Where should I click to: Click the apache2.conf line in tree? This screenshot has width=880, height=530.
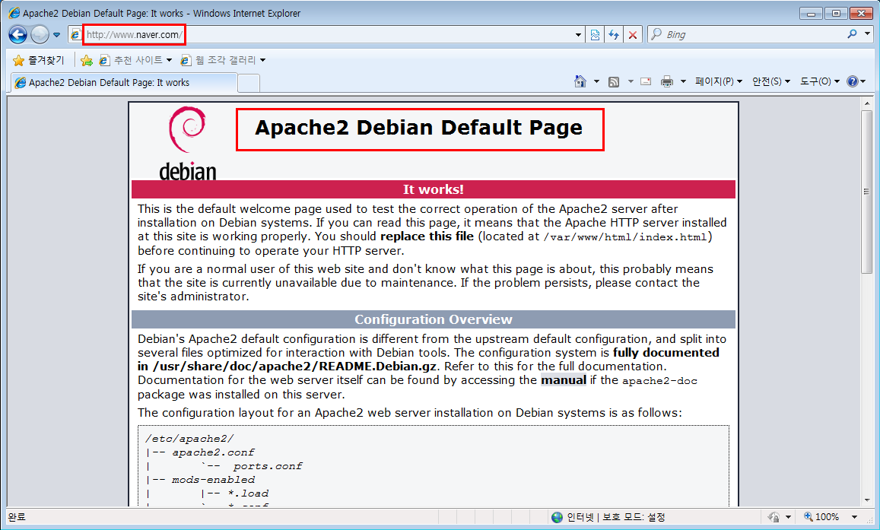tap(213, 452)
